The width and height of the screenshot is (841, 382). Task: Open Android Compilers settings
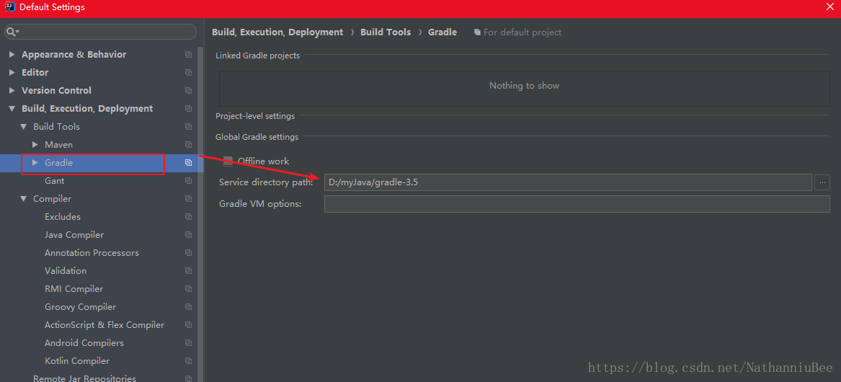(x=84, y=343)
